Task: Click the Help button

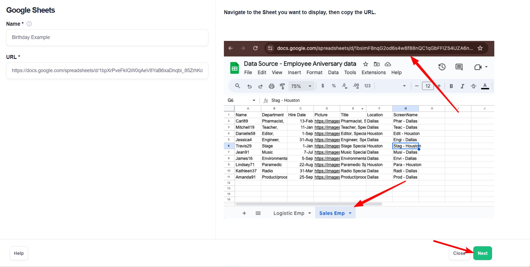Action: 19,253
